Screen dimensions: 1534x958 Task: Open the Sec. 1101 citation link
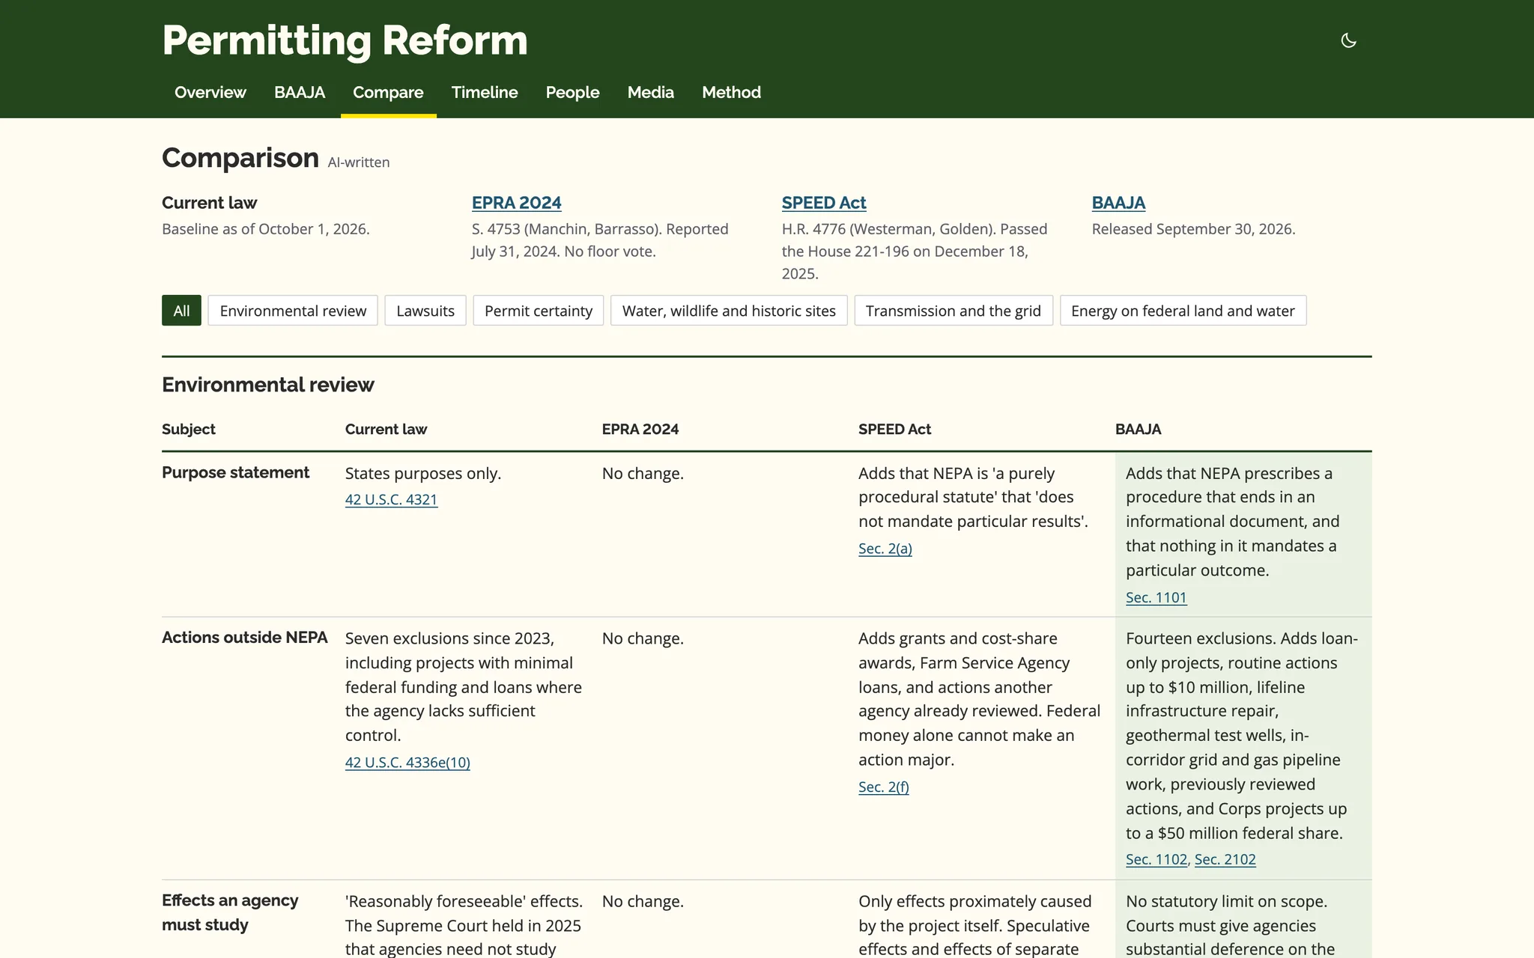point(1156,598)
